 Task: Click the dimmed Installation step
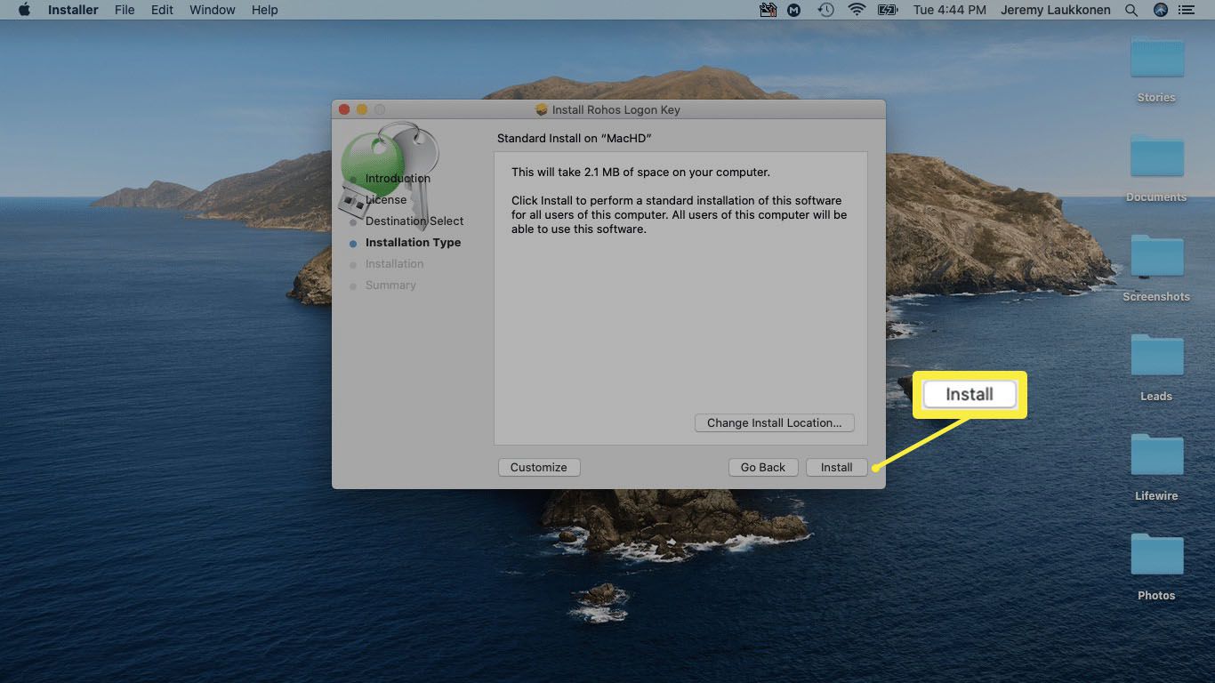pos(394,263)
